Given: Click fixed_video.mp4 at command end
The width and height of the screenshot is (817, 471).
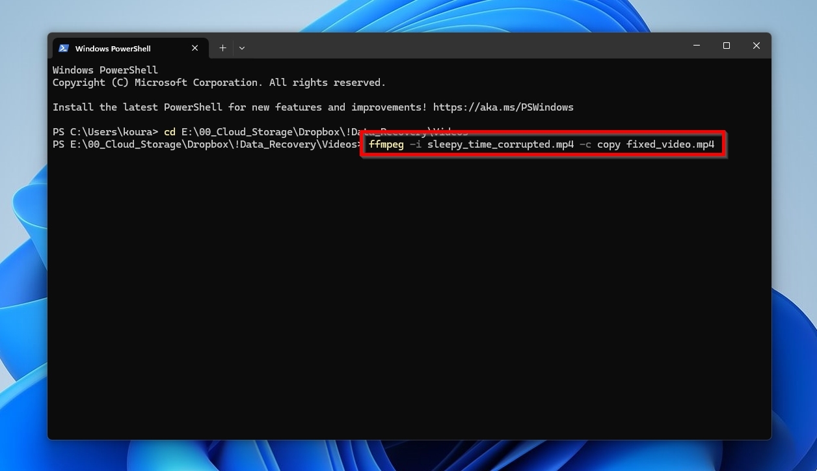Looking at the screenshot, I should [x=670, y=144].
